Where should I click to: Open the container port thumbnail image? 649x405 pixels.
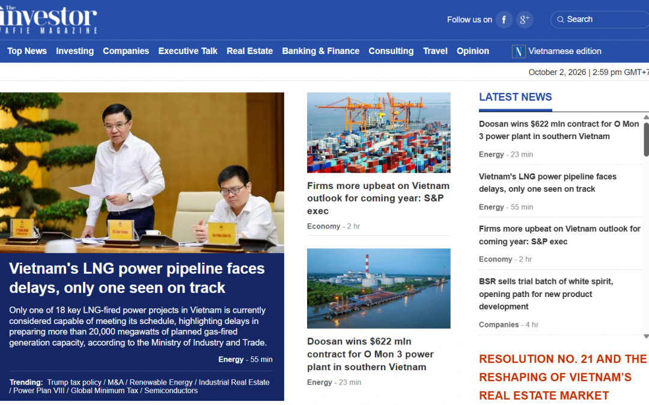379,133
